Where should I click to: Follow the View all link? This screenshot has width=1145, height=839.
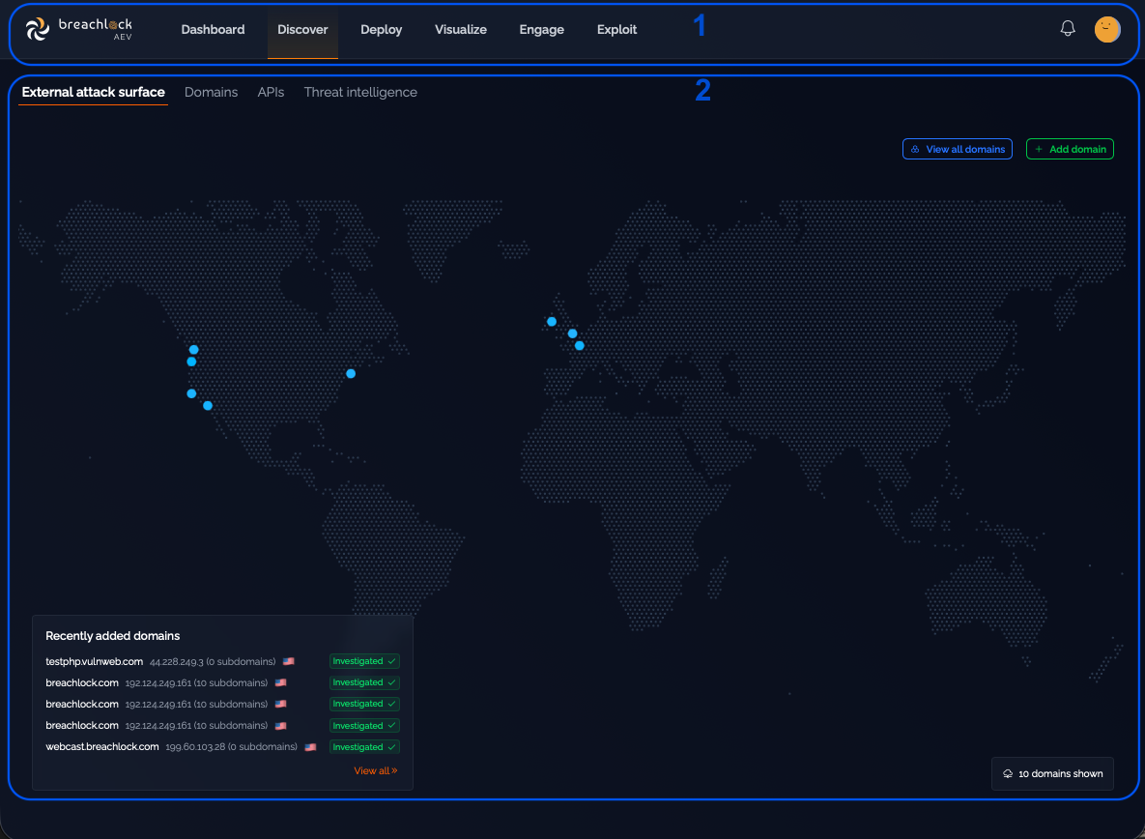click(375, 771)
